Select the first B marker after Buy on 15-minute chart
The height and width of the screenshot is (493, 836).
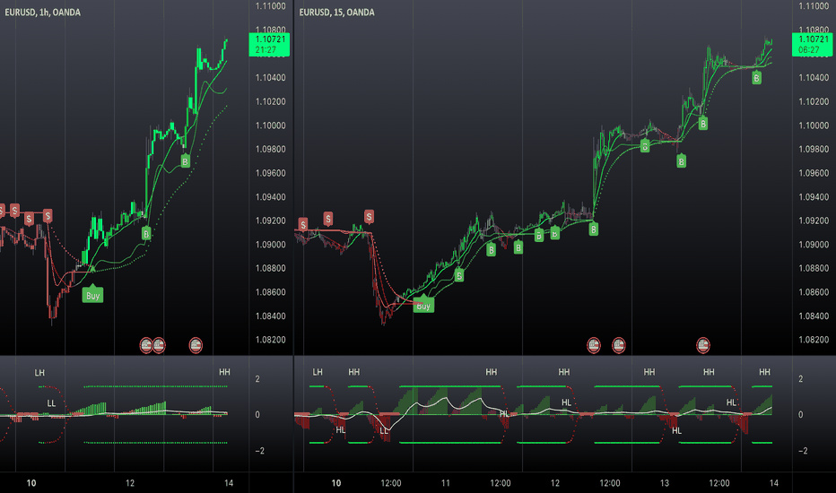tap(458, 275)
